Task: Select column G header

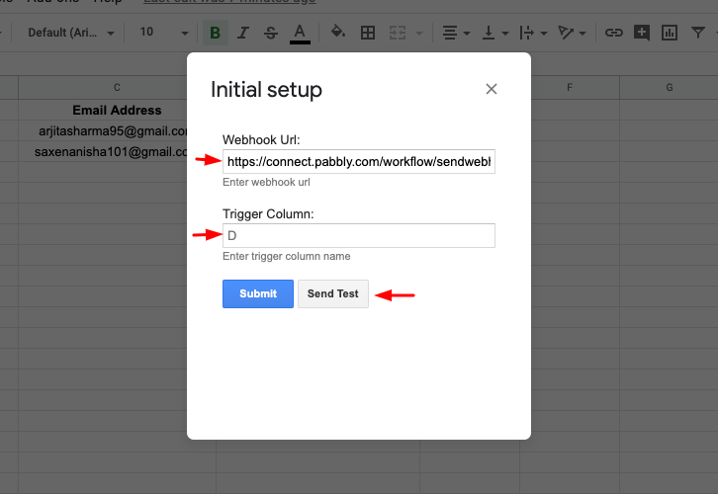Action: [669, 87]
